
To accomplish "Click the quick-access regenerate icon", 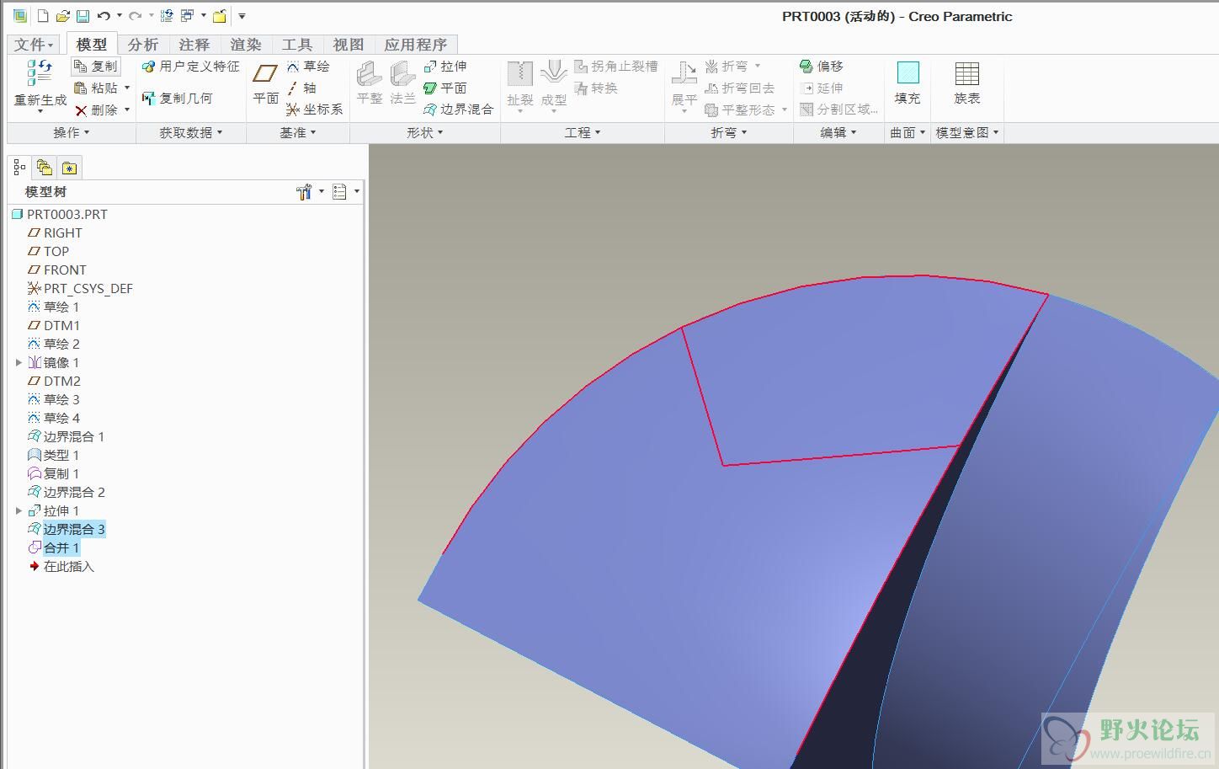I will [x=167, y=16].
